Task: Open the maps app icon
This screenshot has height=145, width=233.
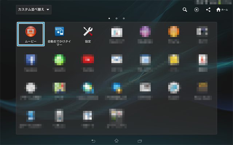Action: pos(59,87)
